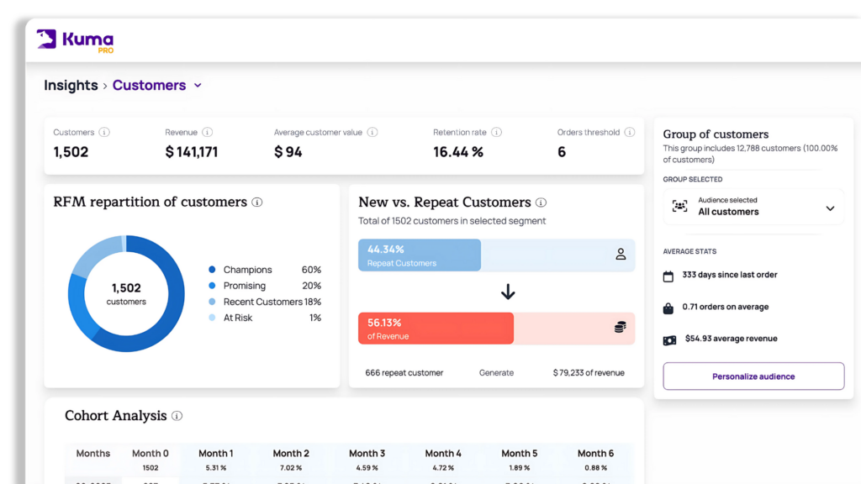This screenshot has width=861, height=484.
Task: Click the At Risk legend dot
Action: [x=212, y=318]
